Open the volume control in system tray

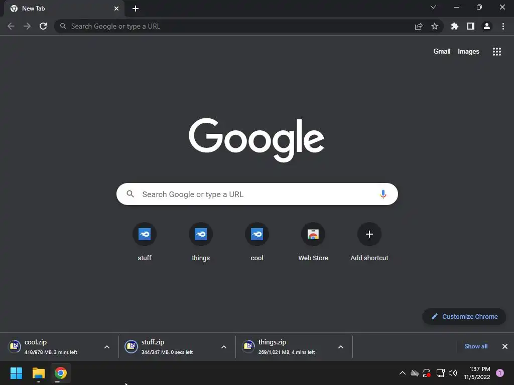(x=453, y=373)
